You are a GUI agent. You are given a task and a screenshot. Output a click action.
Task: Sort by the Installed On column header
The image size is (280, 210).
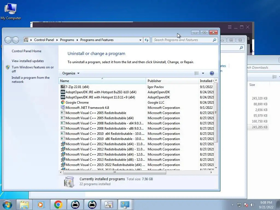206,81
